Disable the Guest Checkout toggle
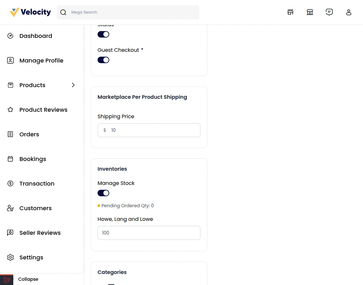Image resolution: width=363 pixels, height=285 pixels. click(x=103, y=60)
